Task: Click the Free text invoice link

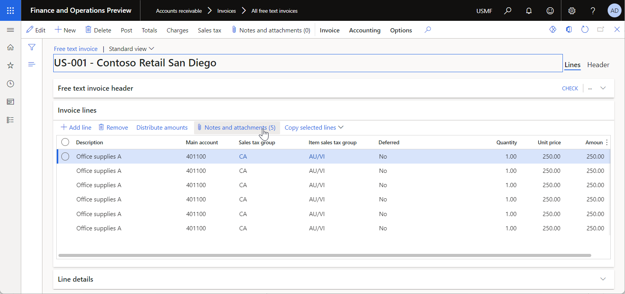Action: point(76,49)
